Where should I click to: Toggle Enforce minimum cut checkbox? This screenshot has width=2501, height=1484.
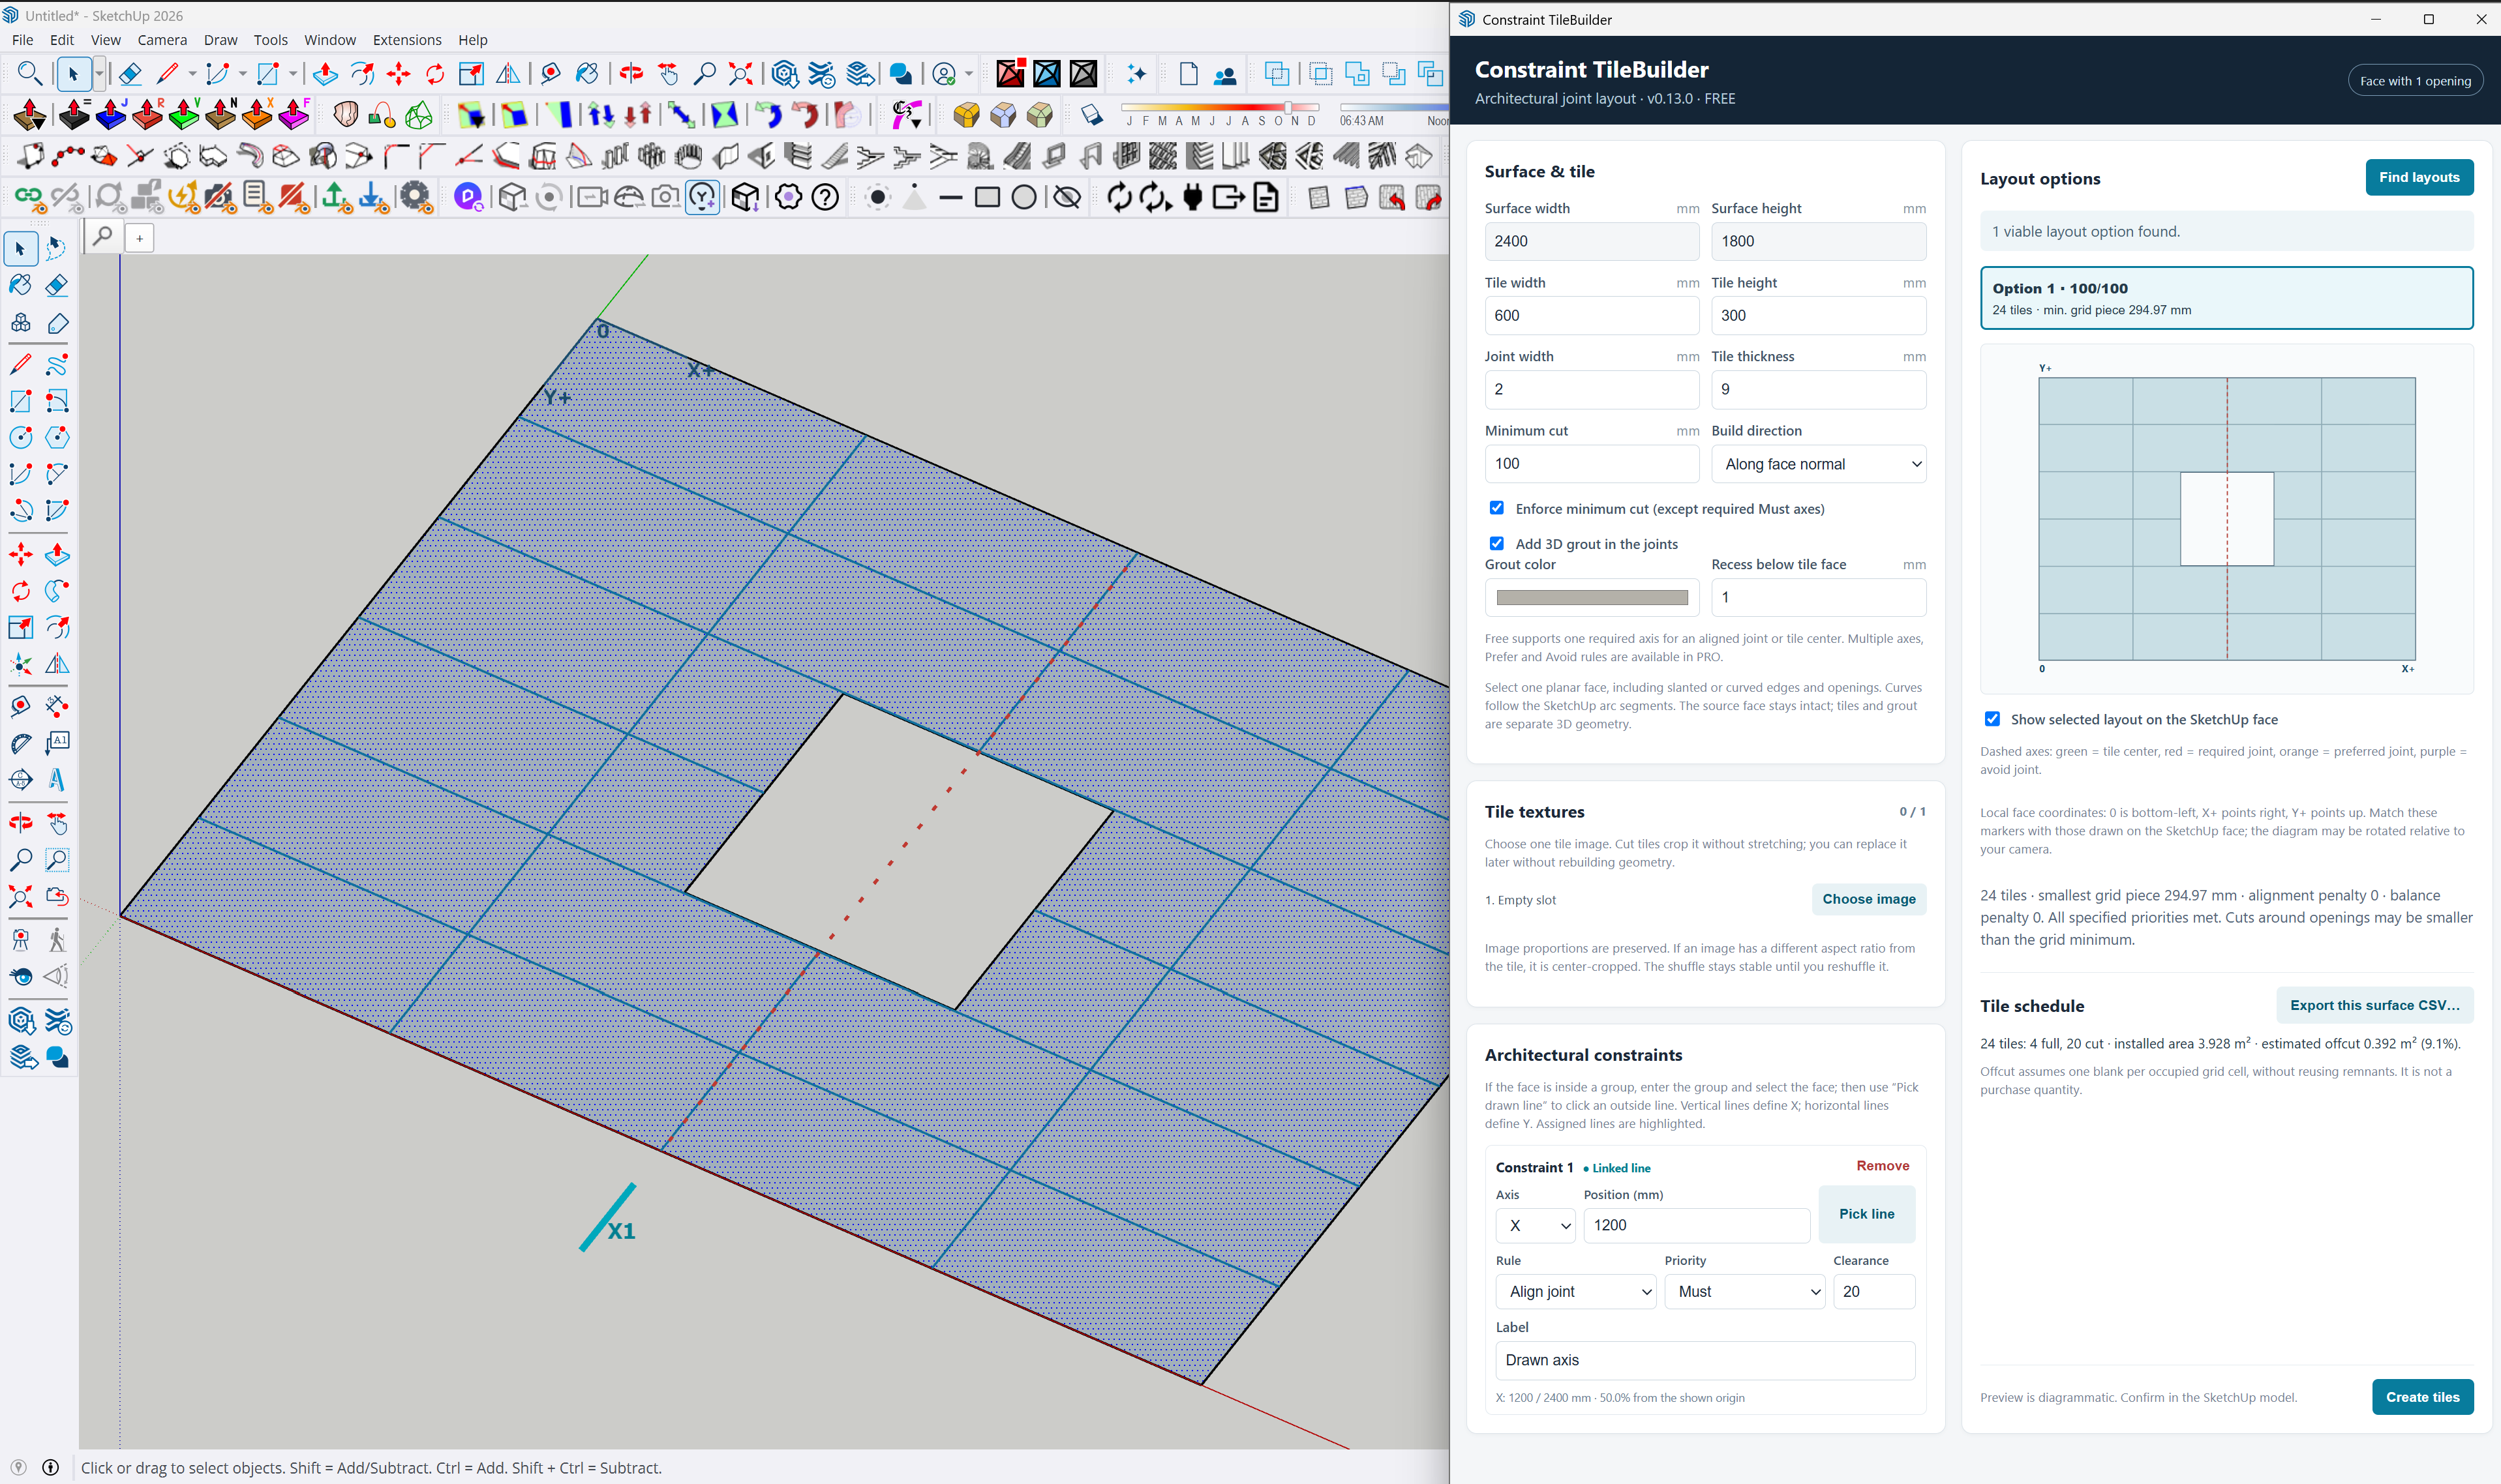click(1496, 508)
